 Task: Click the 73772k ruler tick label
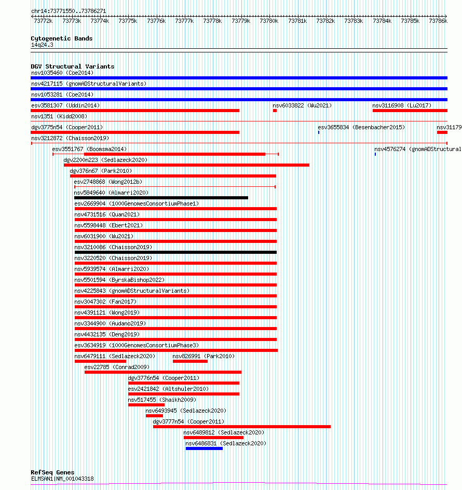[x=43, y=21]
